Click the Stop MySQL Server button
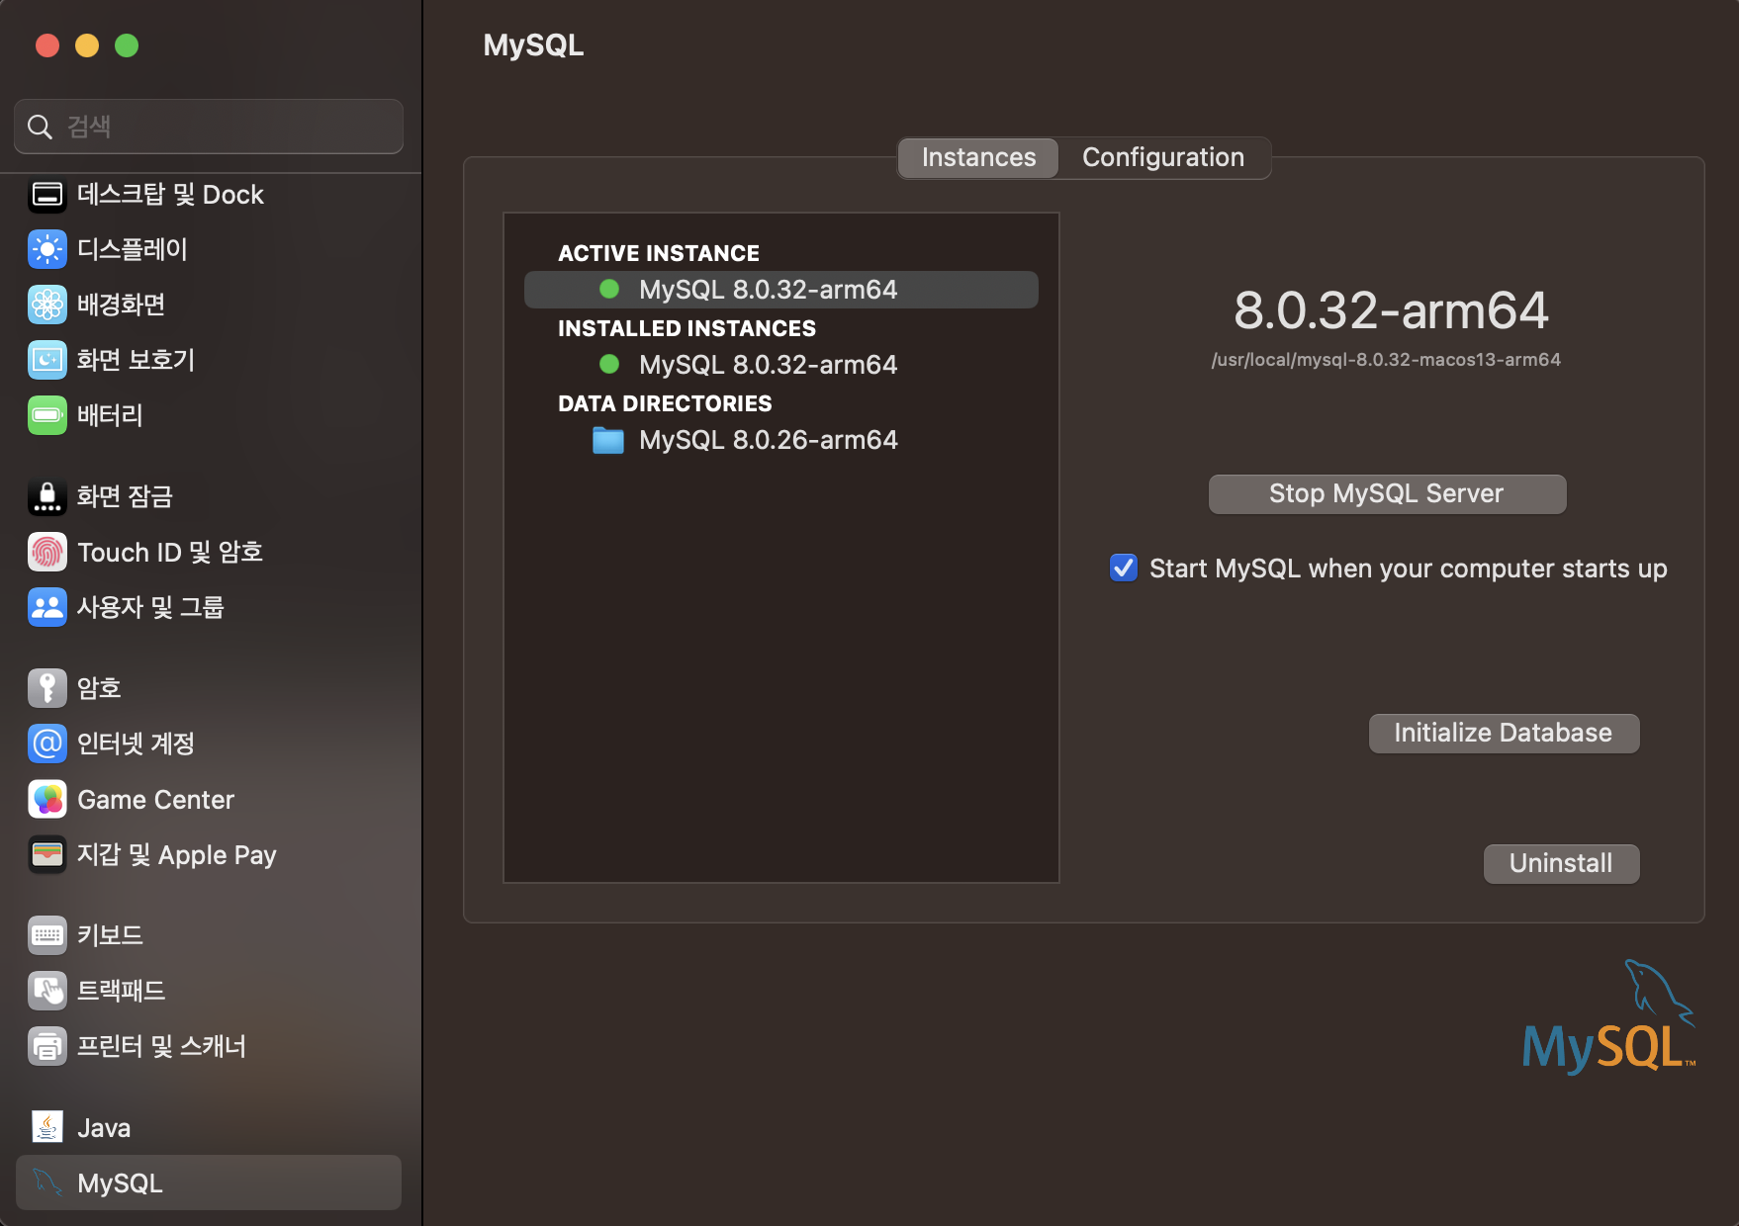Screen dimensions: 1739x1226 1387,493
